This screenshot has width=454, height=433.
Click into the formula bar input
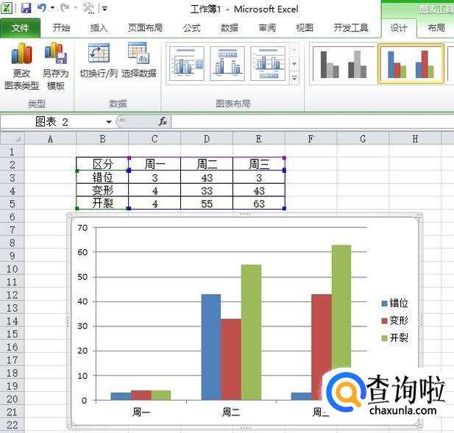coord(313,121)
